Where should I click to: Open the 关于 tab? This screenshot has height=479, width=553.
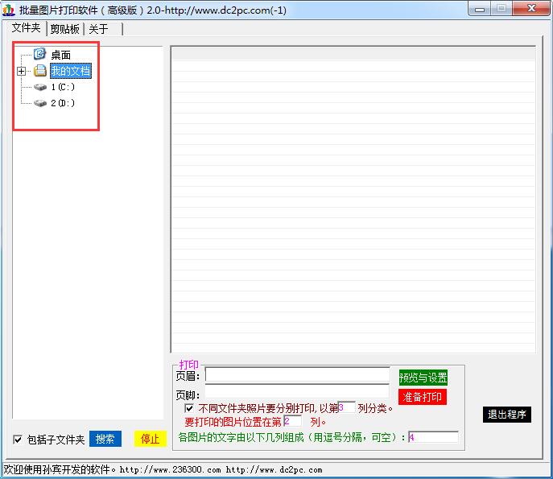pos(99,29)
